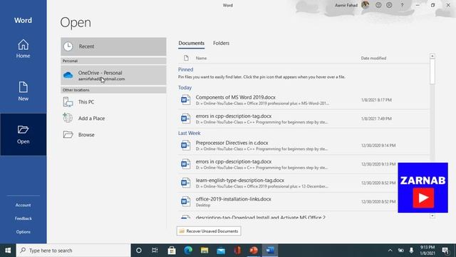The width and height of the screenshot is (456, 257).
Task: Click the Aamir Fahad user name
Action: 346,5
